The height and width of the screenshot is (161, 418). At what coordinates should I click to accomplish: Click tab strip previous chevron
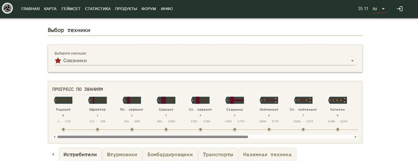pyautogui.click(x=53, y=154)
